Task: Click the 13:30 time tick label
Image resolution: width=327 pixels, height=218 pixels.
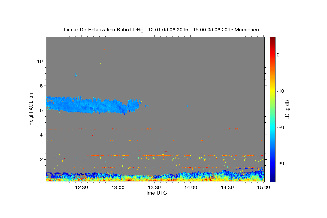Action: click(x=154, y=187)
